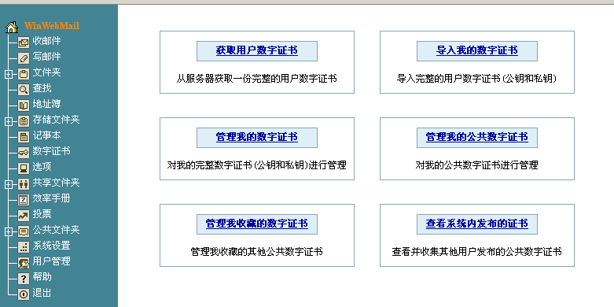Expand the 文件夹 tree node
Image resolution: width=614 pixels, height=307 pixels.
[x=9, y=74]
